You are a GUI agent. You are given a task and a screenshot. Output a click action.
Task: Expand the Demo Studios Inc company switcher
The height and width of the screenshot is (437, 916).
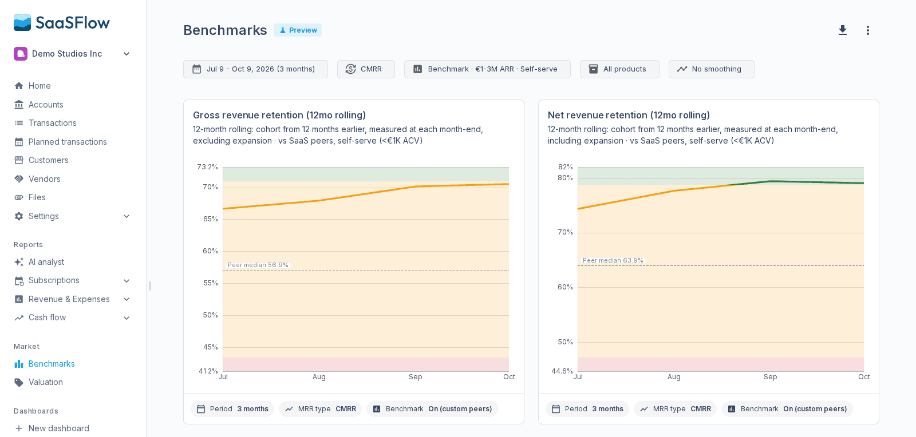pos(127,54)
